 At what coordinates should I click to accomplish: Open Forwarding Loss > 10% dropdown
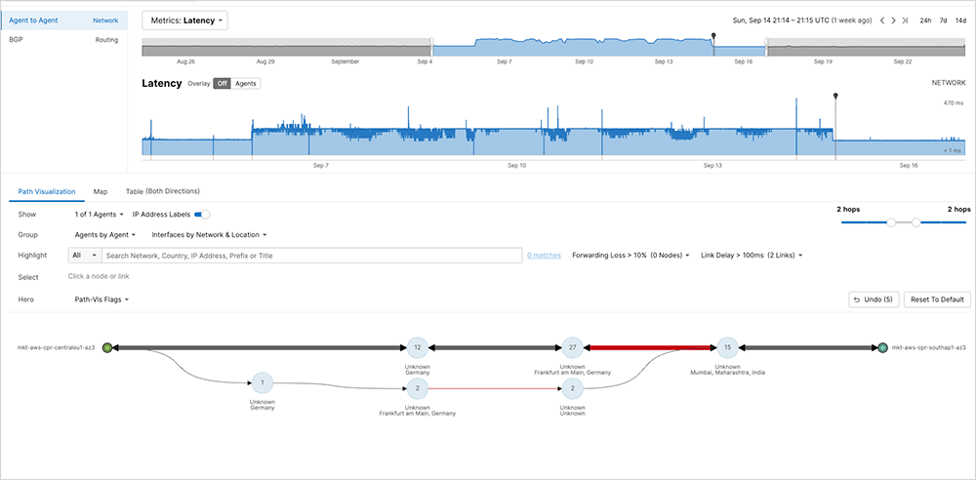[x=631, y=256]
